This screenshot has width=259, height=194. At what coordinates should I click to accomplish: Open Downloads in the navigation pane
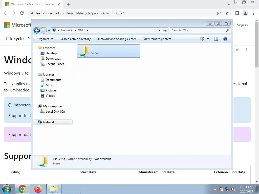53,58
